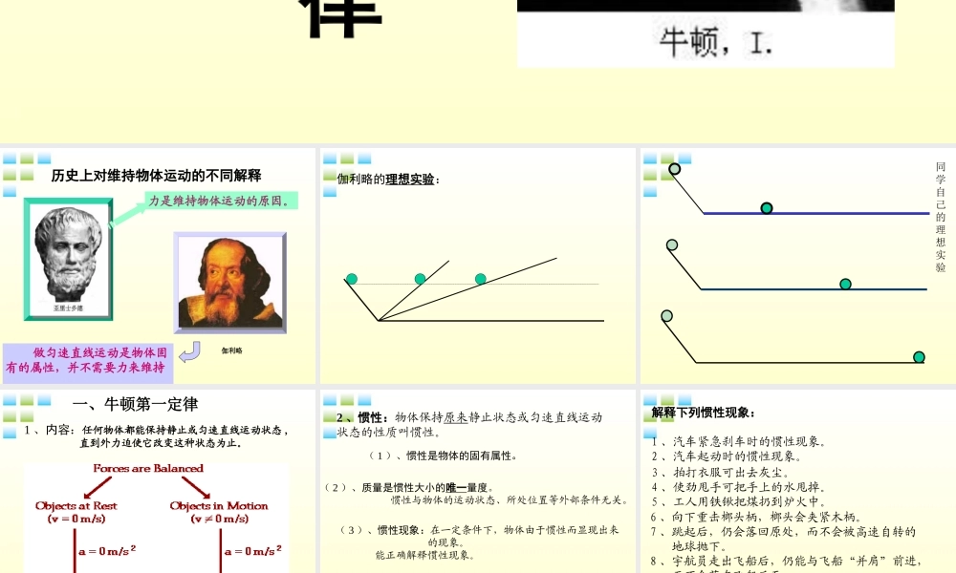956x573 pixels.
Task: Click the underlined 理想实验 heading text
Action: (410, 179)
